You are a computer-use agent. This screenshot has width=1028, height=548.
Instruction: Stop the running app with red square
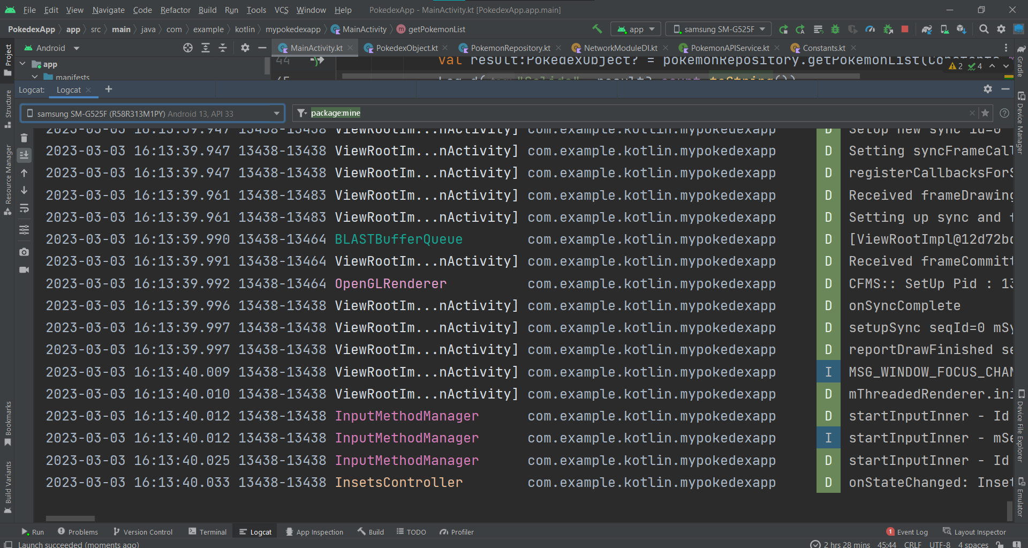[905, 29]
